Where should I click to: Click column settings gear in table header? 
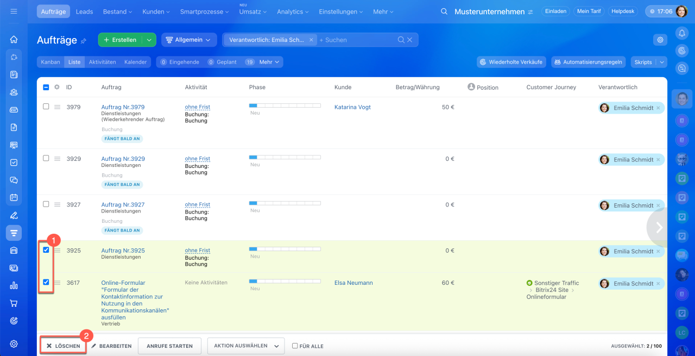[56, 87]
